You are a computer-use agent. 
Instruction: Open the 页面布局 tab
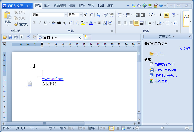click(x=60, y=6)
